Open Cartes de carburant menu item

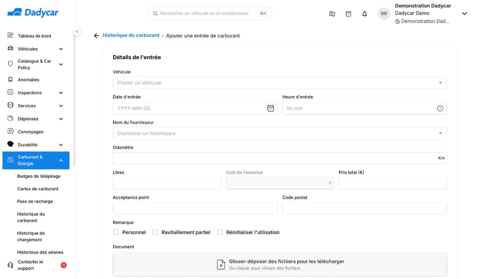click(38, 189)
